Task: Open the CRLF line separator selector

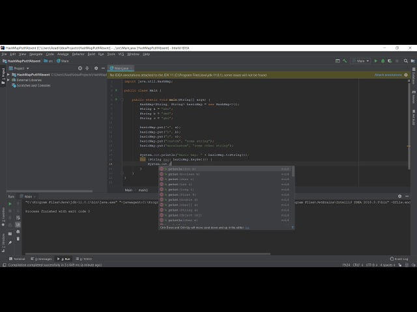Action: [x=358, y=265]
